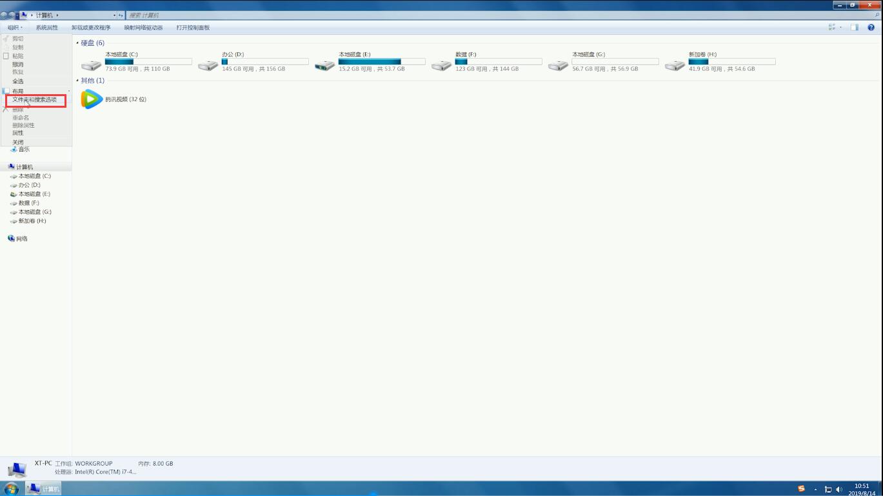Click the forward navigation arrow
Screen dimensions: 883x496
[12, 15]
